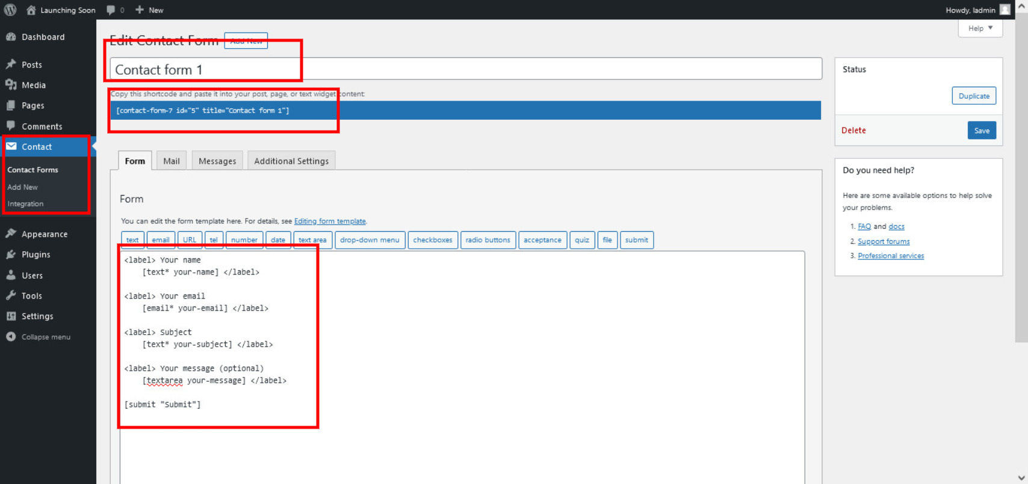Focus the Contact form 1 title field

point(466,69)
